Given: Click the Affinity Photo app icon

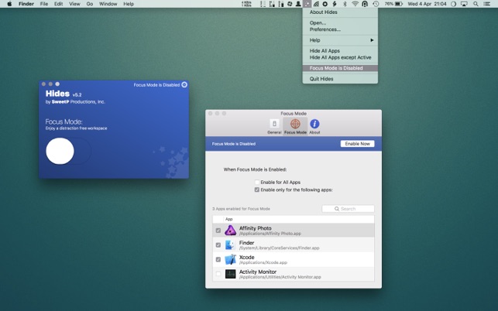Looking at the screenshot, I should click(230, 230).
